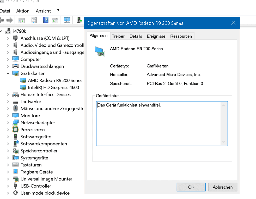Scan for hardware changes via monitor icon

67,20
